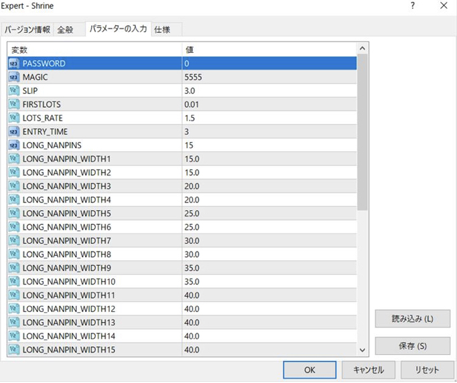Click the icon beside LONG_NANPIN_WIDTH1
The height and width of the screenshot is (383, 457).
[x=14, y=159]
